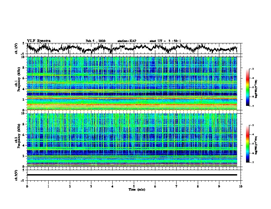
Task: Click the "-7" tick on ch.2 color bar
Action: coord(252,163)
